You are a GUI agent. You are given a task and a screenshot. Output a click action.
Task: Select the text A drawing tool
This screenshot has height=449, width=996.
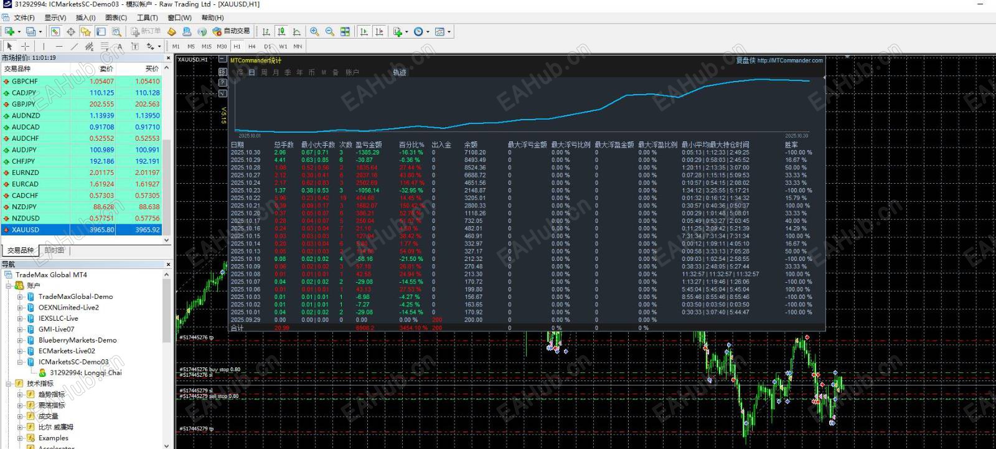(x=120, y=46)
